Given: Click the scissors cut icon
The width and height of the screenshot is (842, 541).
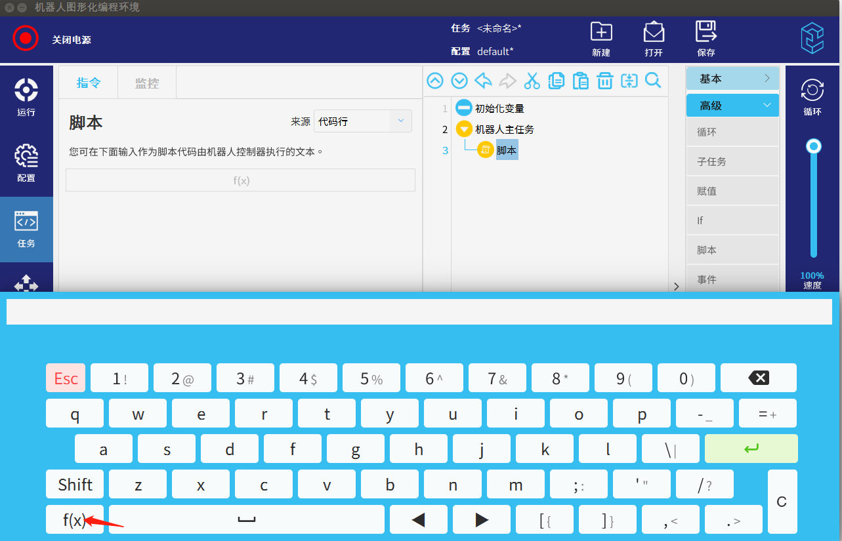Looking at the screenshot, I should [532, 81].
